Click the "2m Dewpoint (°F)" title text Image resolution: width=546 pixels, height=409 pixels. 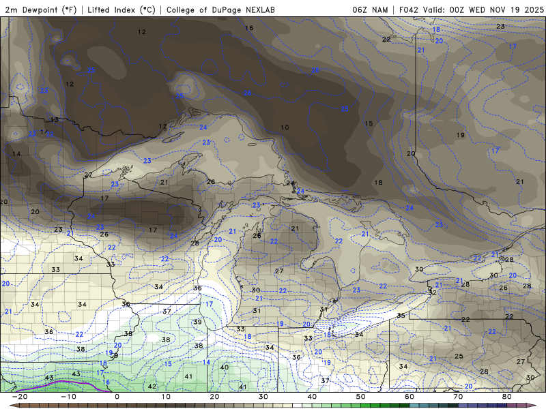pyautogui.click(x=41, y=10)
